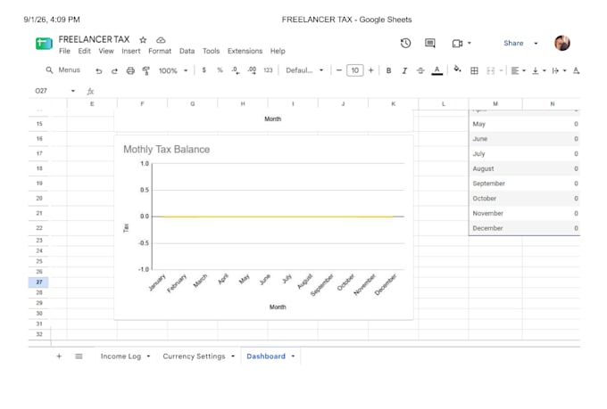Image resolution: width=607 pixels, height=409 pixels.
Task: Start a Meet call camera icon
Action: click(457, 44)
